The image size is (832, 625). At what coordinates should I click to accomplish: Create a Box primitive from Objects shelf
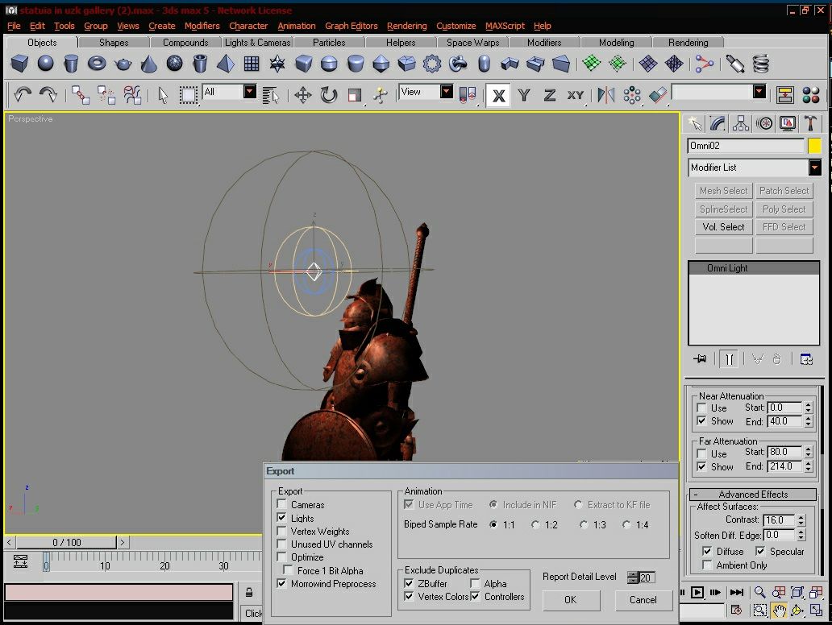coord(19,64)
